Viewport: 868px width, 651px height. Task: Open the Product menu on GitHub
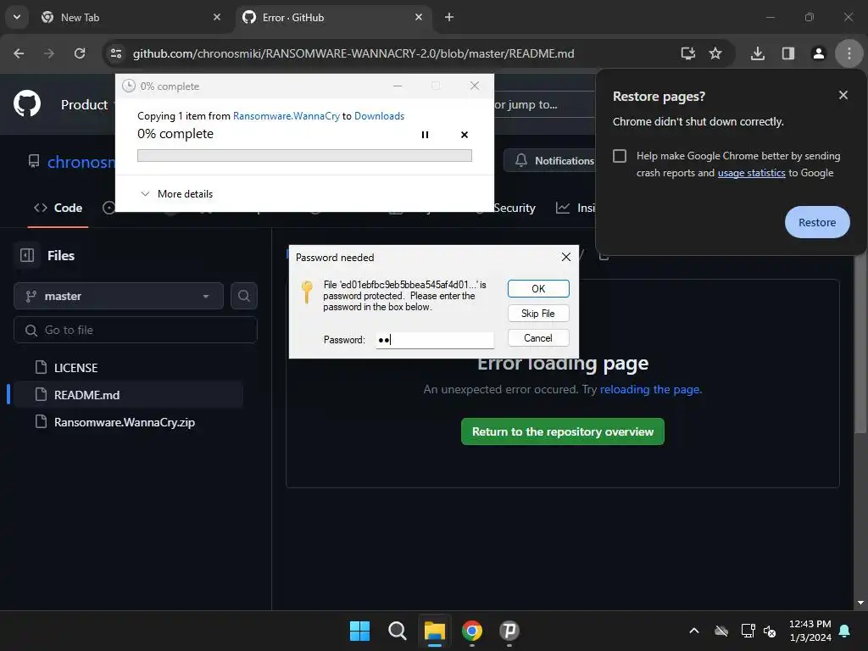click(85, 104)
